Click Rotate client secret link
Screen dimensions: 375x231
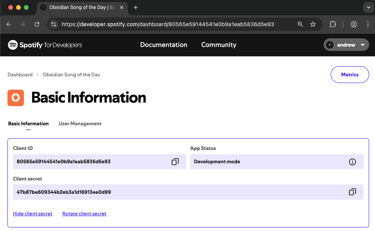[x=84, y=214]
